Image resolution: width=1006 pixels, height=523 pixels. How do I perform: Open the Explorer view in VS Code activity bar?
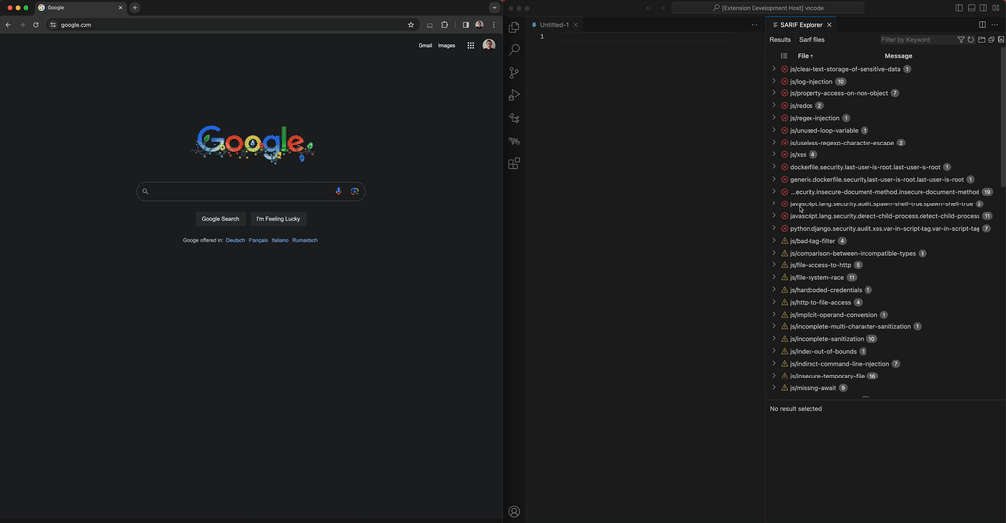tap(514, 28)
